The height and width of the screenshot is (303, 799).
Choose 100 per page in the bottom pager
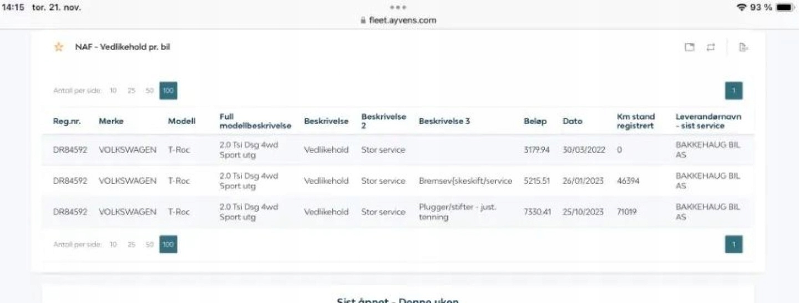tap(168, 244)
